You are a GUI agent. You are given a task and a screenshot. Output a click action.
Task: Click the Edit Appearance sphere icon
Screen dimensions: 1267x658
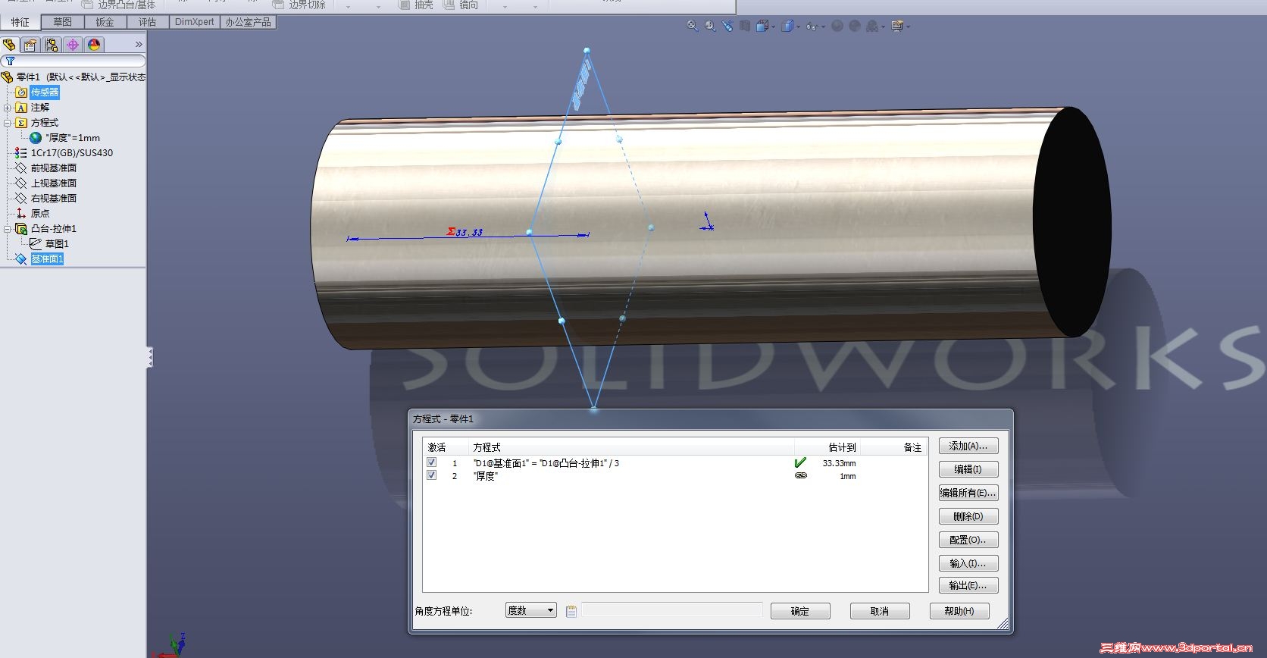[x=837, y=26]
